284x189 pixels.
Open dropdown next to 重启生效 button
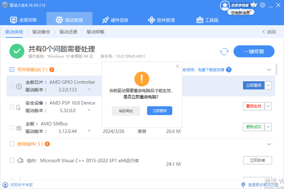pyautogui.click(x=268, y=106)
